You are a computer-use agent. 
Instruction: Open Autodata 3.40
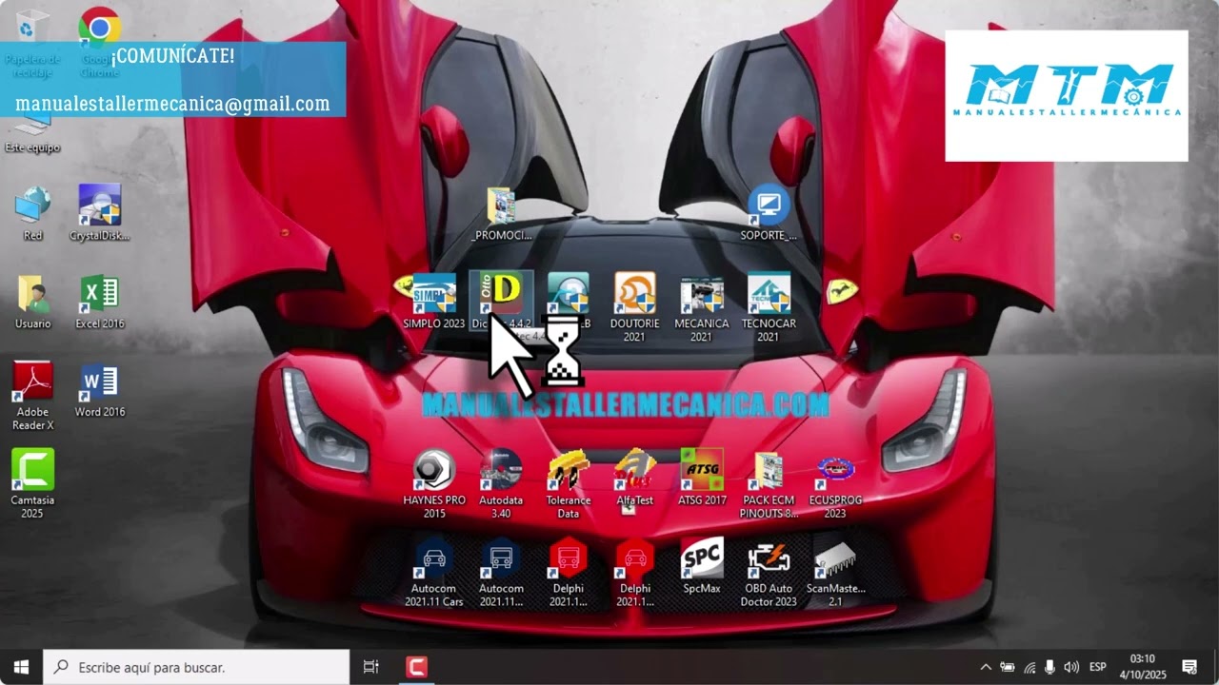[x=501, y=483]
